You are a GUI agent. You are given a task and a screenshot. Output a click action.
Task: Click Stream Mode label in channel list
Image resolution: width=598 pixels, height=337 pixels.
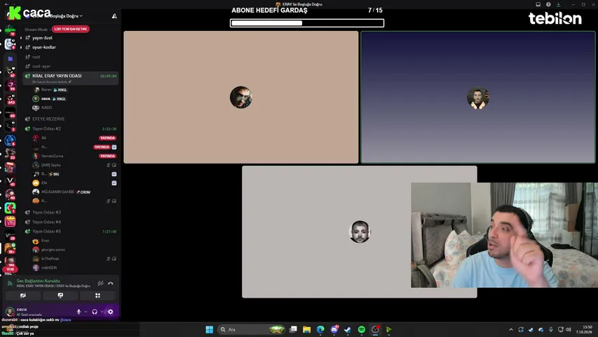[x=36, y=29]
